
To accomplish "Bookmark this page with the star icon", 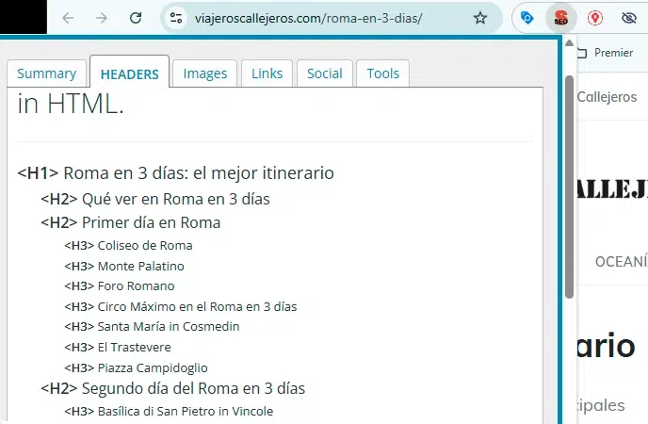I will (x=480, y=18).
